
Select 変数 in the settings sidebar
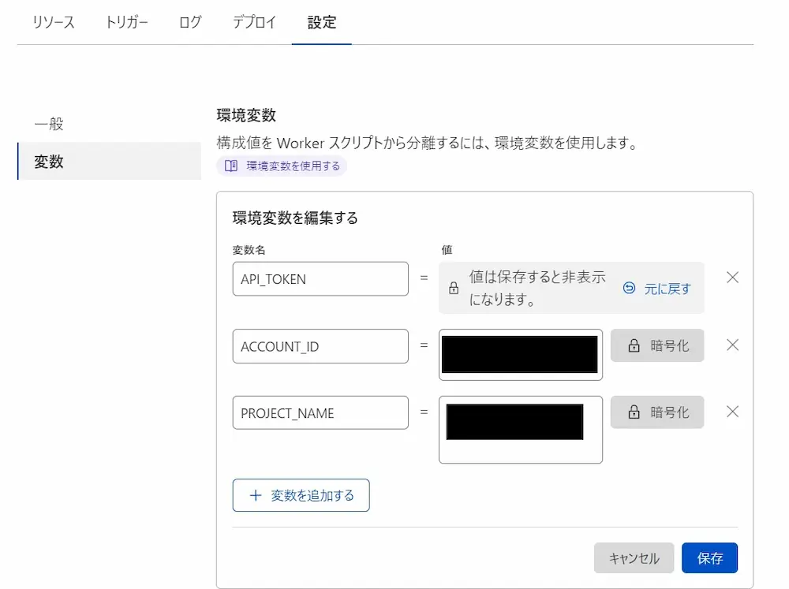point(49,162)
